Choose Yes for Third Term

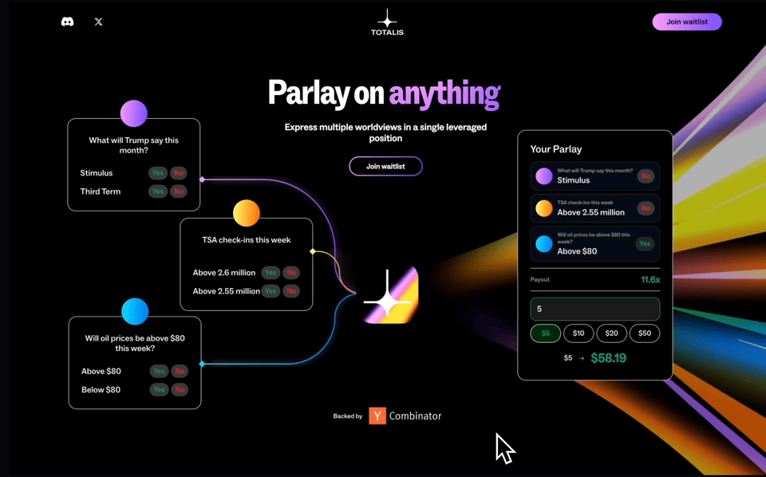pyautogui.click(x=158, y=191)
